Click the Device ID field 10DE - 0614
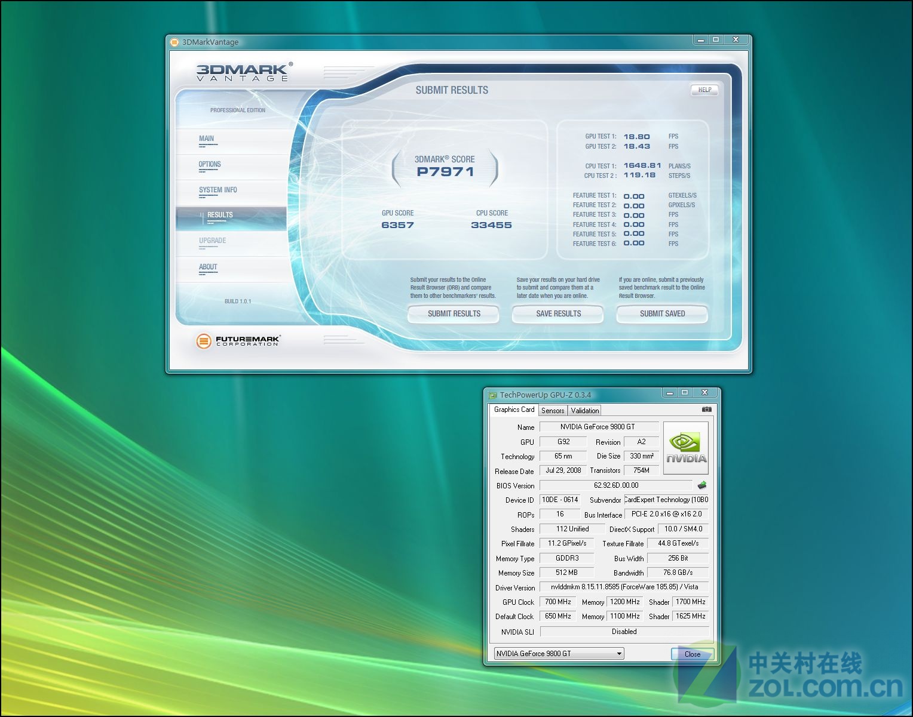913x717 pixels. 559,500
